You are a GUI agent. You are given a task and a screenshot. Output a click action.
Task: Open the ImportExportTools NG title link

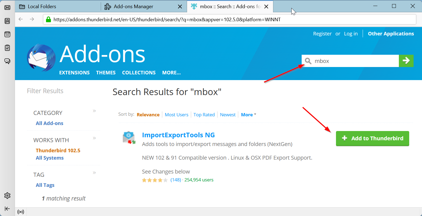tap(178, 135)
